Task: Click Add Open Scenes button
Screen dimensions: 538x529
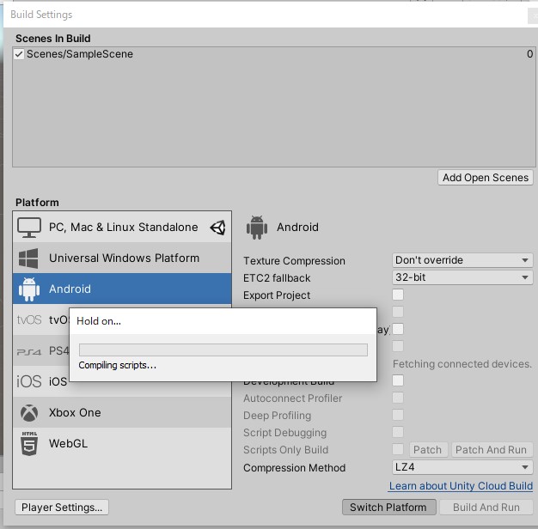Action: pyautogui.click(x=486, y=178)
